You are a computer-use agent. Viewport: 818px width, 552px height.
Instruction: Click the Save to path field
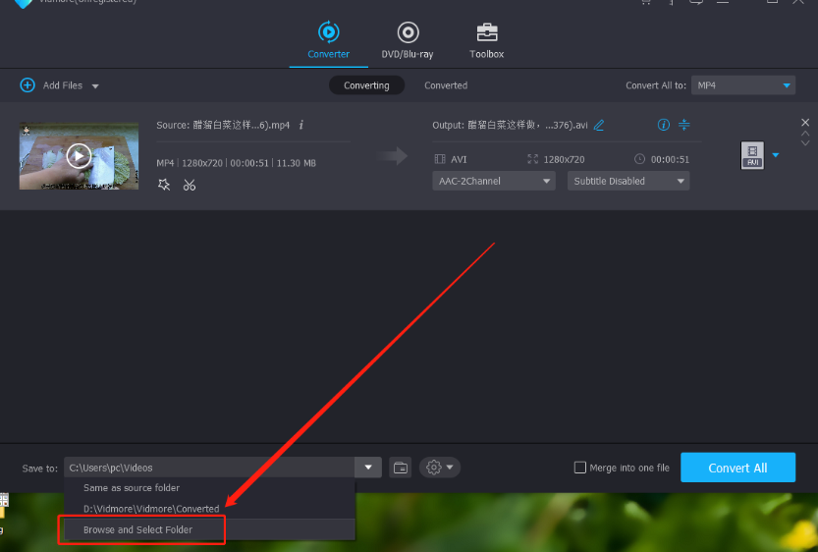coord(209,468)
